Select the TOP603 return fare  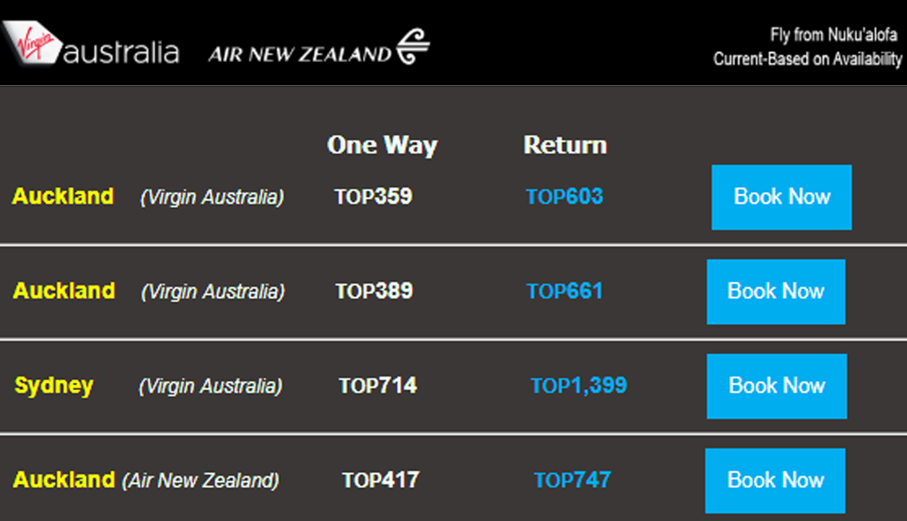tap(564, 197)
